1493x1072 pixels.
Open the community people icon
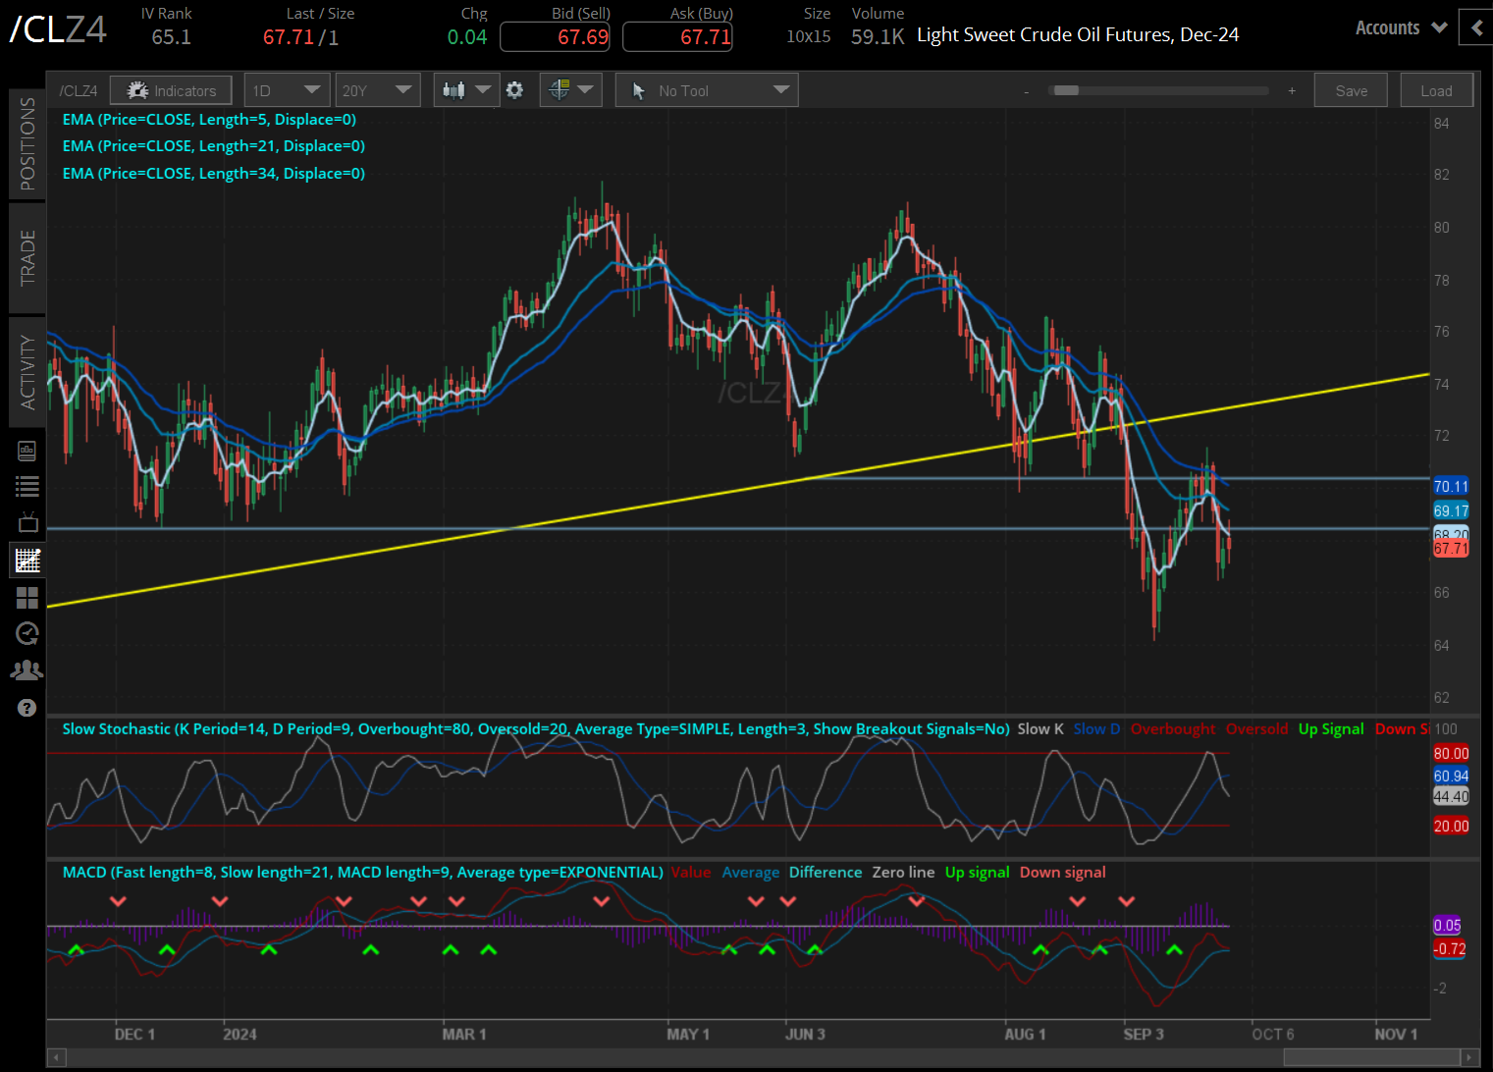pos(27,670)
